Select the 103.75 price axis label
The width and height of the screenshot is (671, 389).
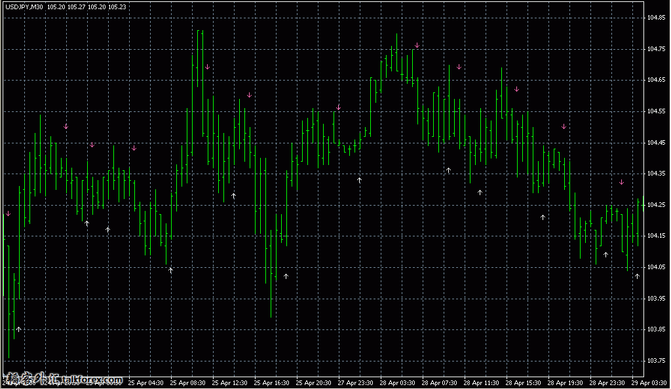[656, 361]
